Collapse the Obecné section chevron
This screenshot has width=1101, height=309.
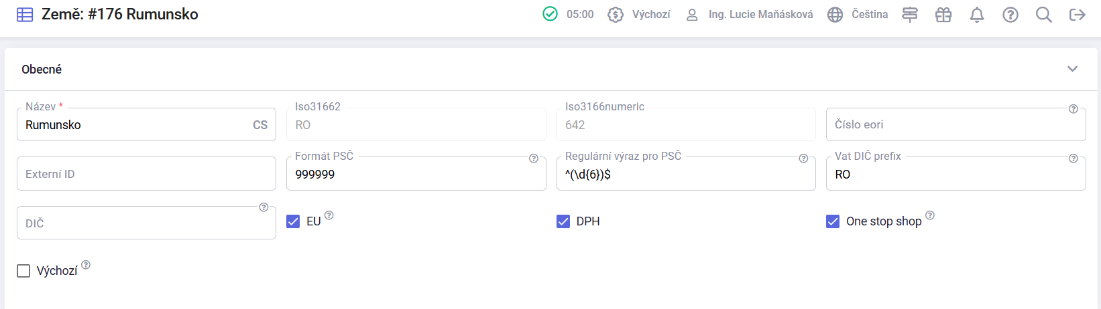(1072, 69)
